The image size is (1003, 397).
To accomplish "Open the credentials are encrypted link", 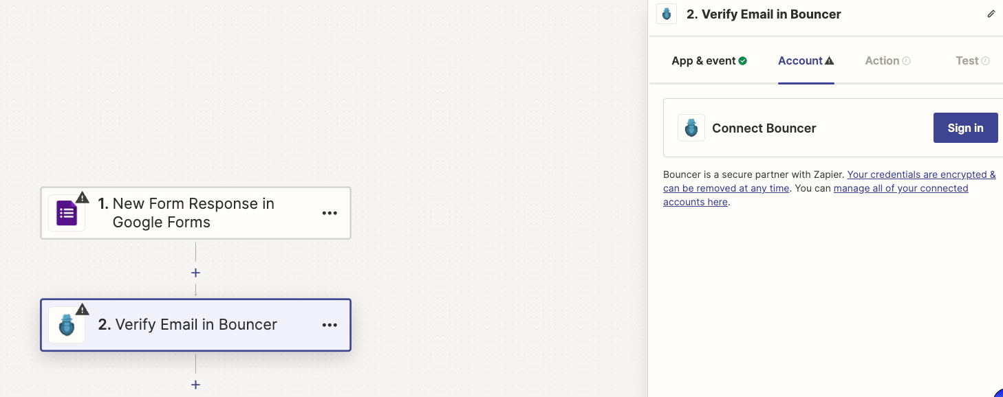I will click(830, 181).
